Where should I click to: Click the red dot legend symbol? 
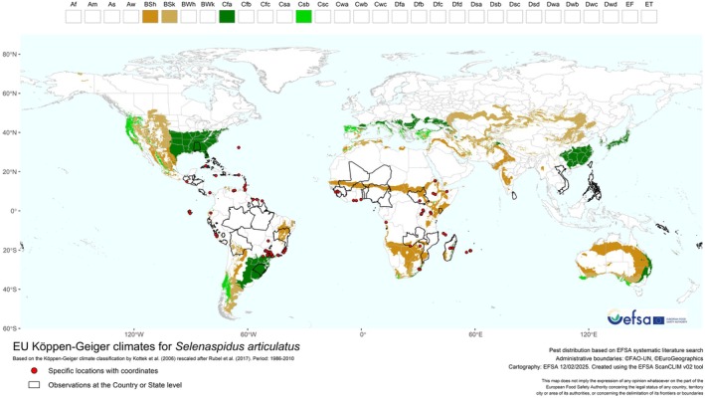pos(34,371)
